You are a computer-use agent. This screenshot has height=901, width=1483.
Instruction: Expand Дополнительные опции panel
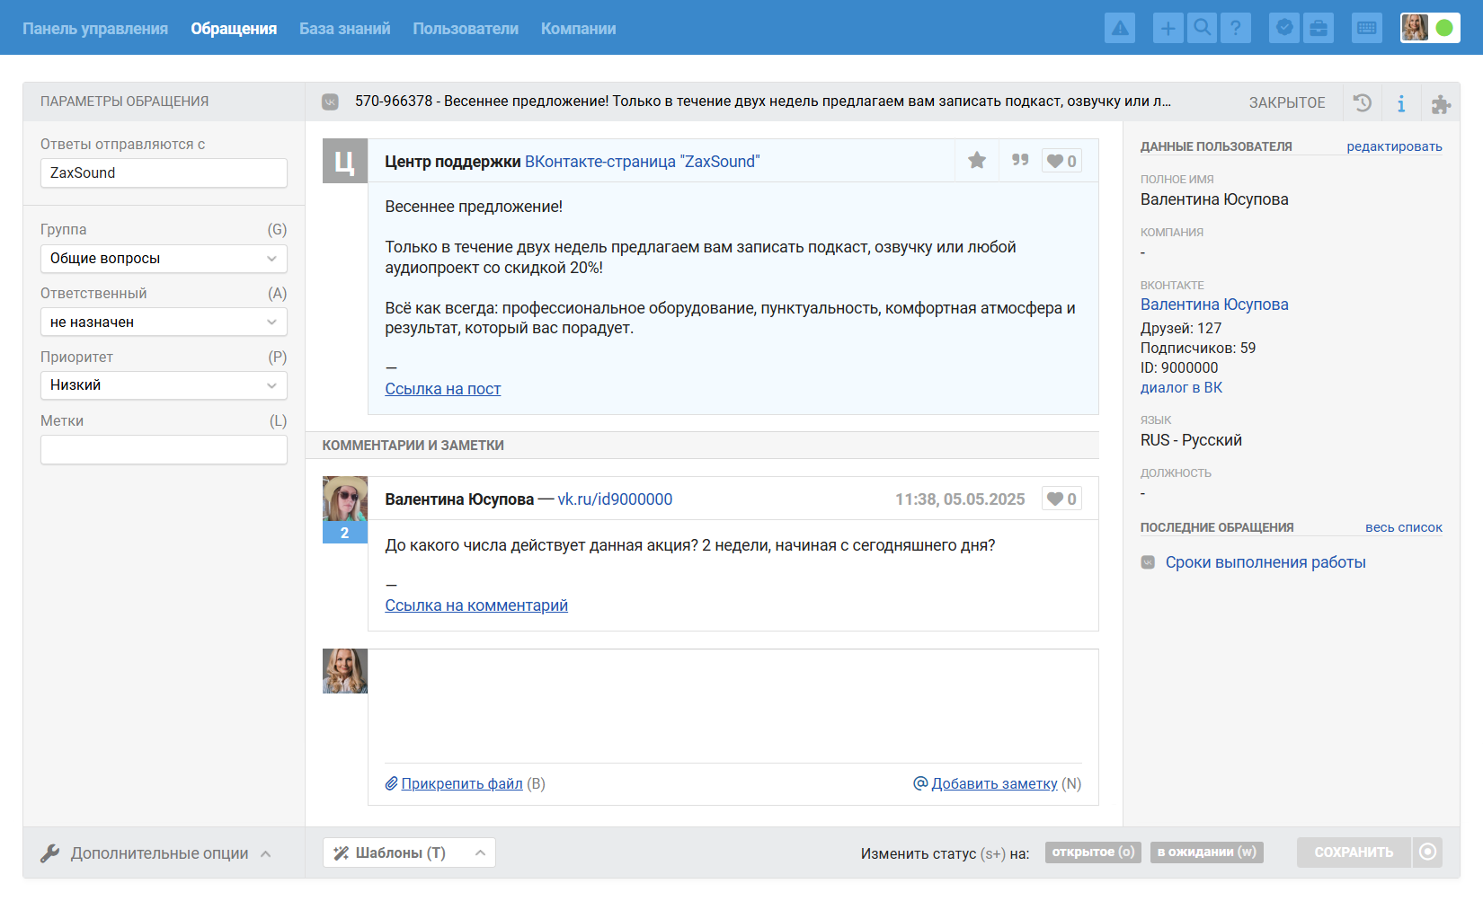pyautogui.click(x=156, y=853)
